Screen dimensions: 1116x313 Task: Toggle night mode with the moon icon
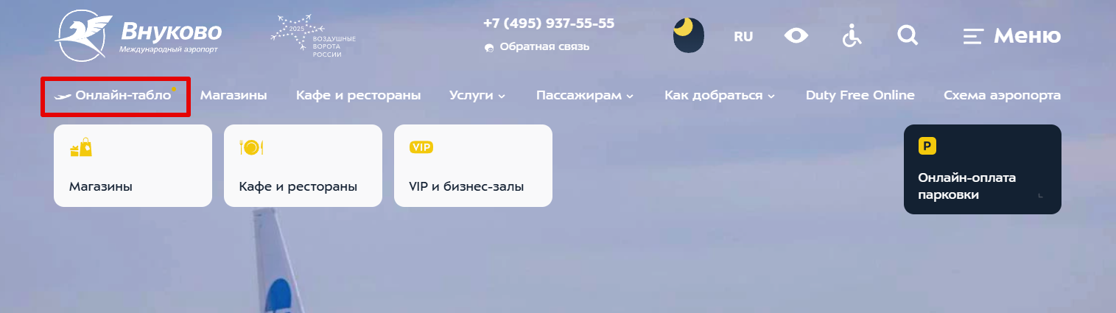(x=689, y=35)
